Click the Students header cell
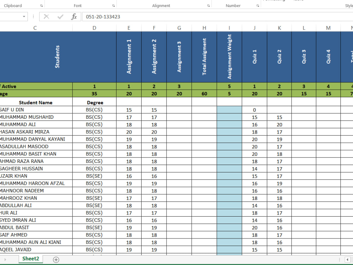Image resolution: width=353 pixels, height=265 pixels. pos(58,57)
